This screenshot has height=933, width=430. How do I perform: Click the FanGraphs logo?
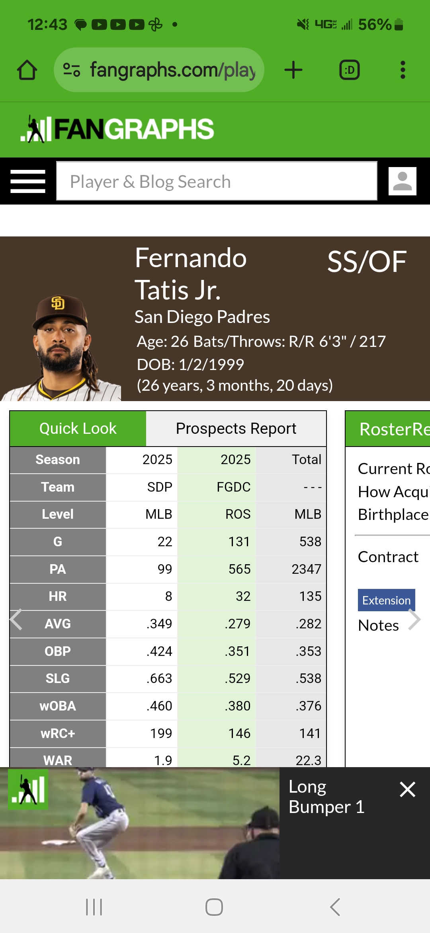117,129
